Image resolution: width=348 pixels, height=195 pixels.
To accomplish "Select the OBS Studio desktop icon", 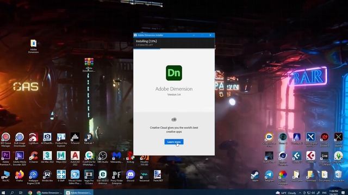I will tap(103, 157).
